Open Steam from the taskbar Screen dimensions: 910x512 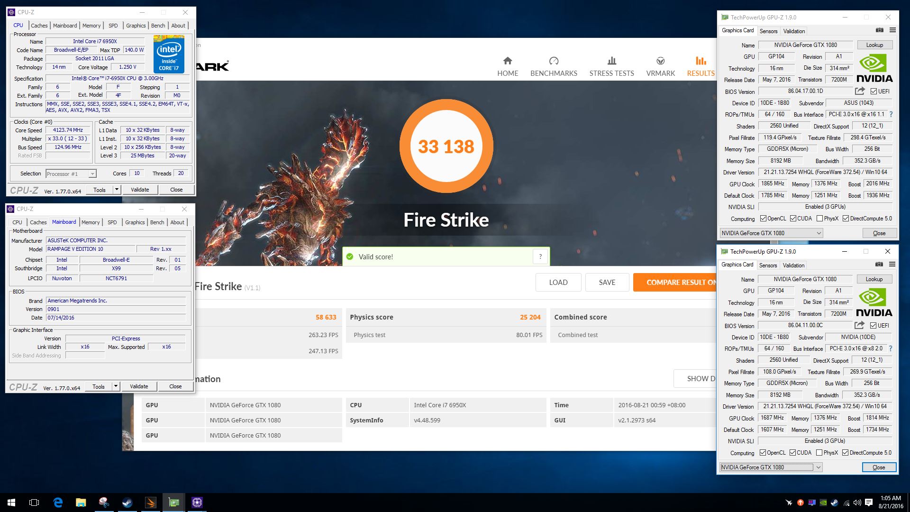pyautogui.click(x=127, y=503)
